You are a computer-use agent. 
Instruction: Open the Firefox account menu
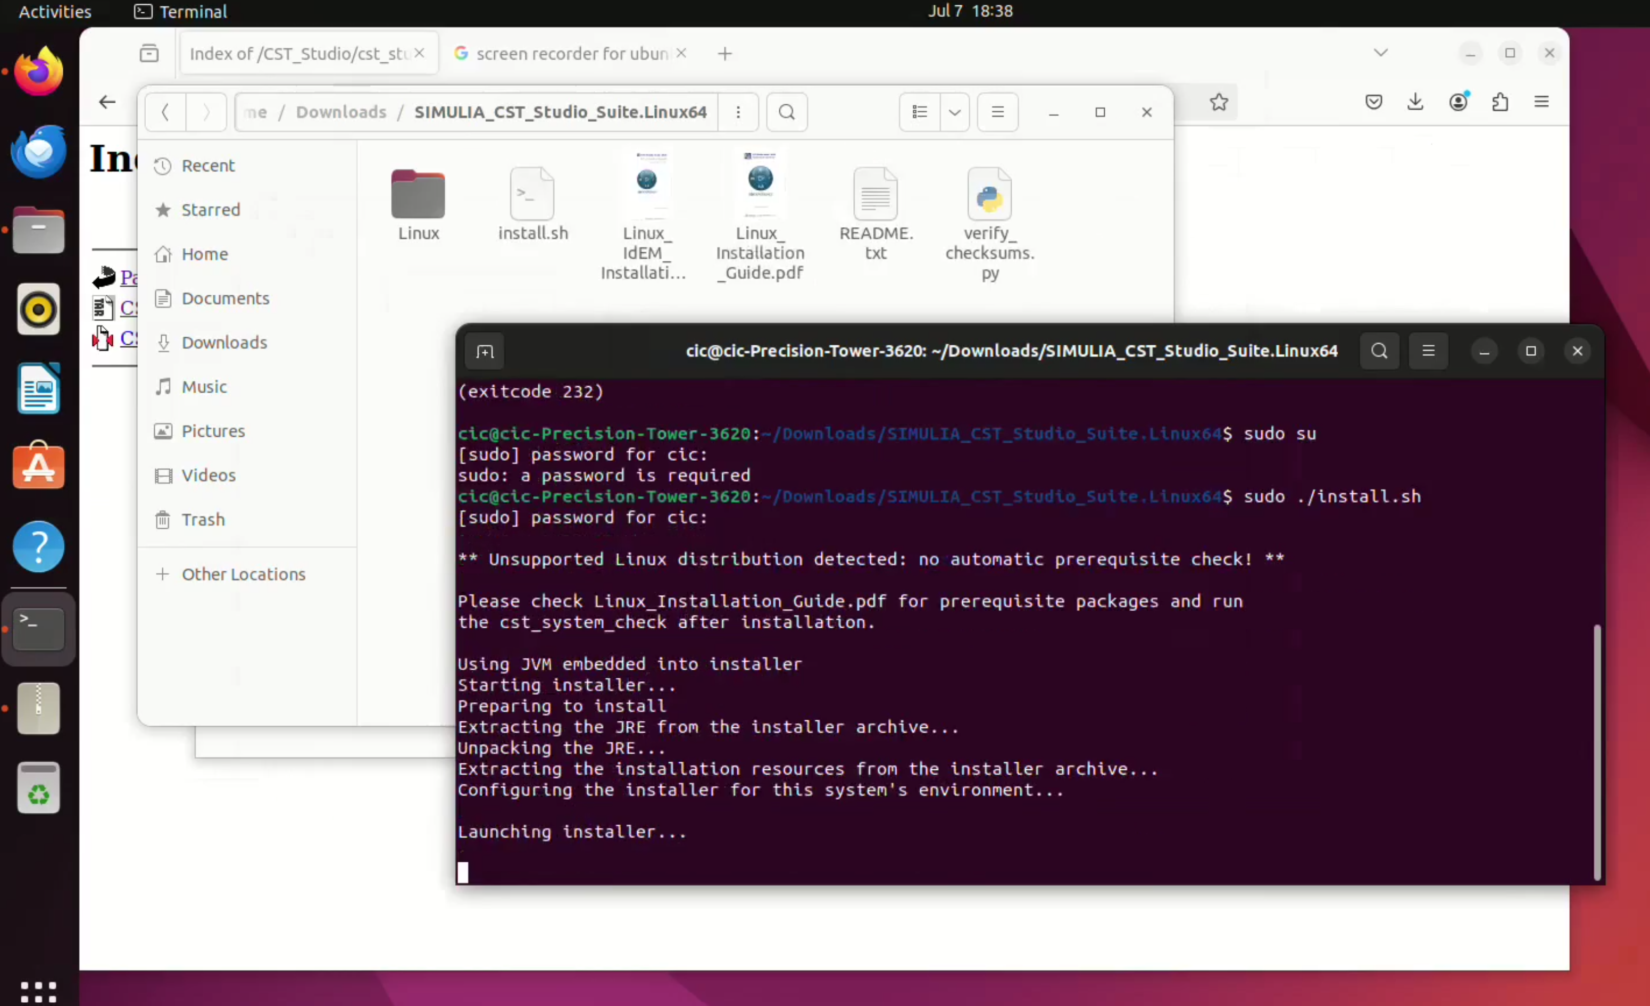click(1459, 102)
